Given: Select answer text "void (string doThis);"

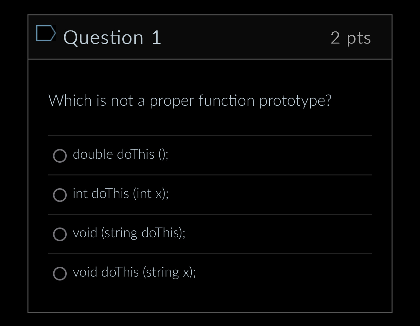Looking at the screenshot, I should click(x=129, y=233).
